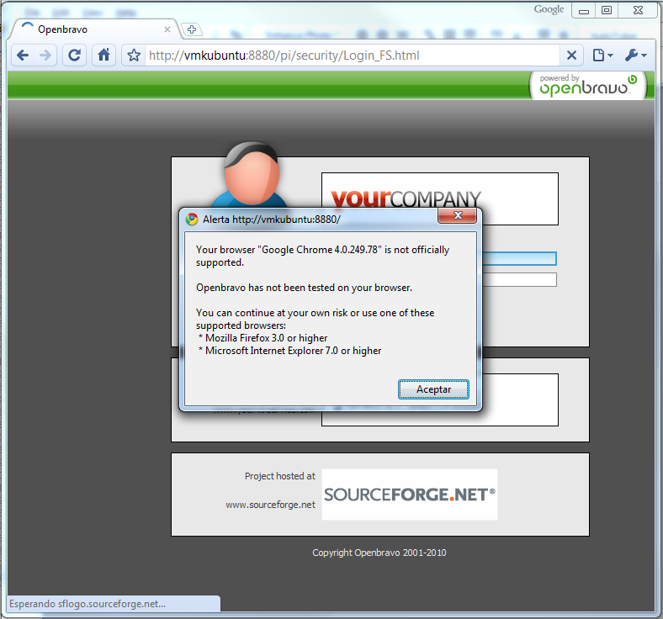Screen dimensions: 663x619
Task: Open the wrench settings menu
Action: 635,56
